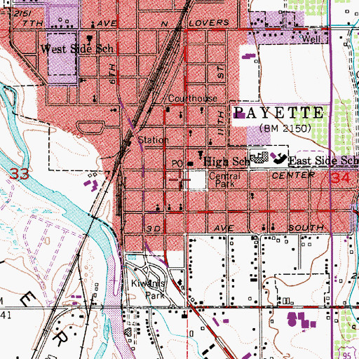
Task: Click the 2151 elevation label
Action: point(22,14)
